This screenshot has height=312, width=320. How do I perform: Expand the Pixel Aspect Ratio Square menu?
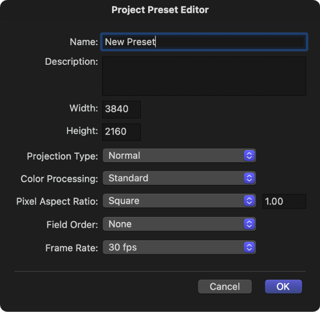click(x=173, y=201)
